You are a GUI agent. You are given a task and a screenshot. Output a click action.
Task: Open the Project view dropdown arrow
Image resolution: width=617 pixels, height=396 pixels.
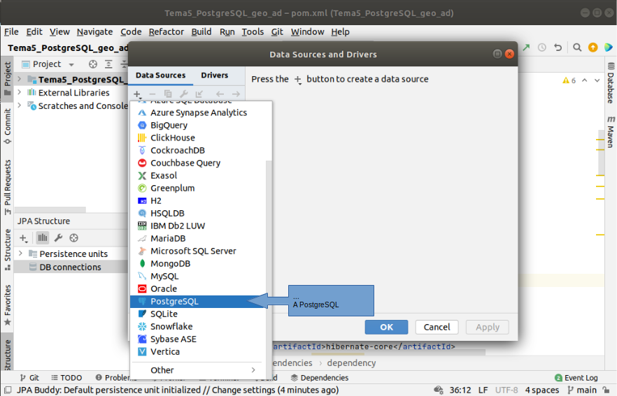click(x=71, y=64)
